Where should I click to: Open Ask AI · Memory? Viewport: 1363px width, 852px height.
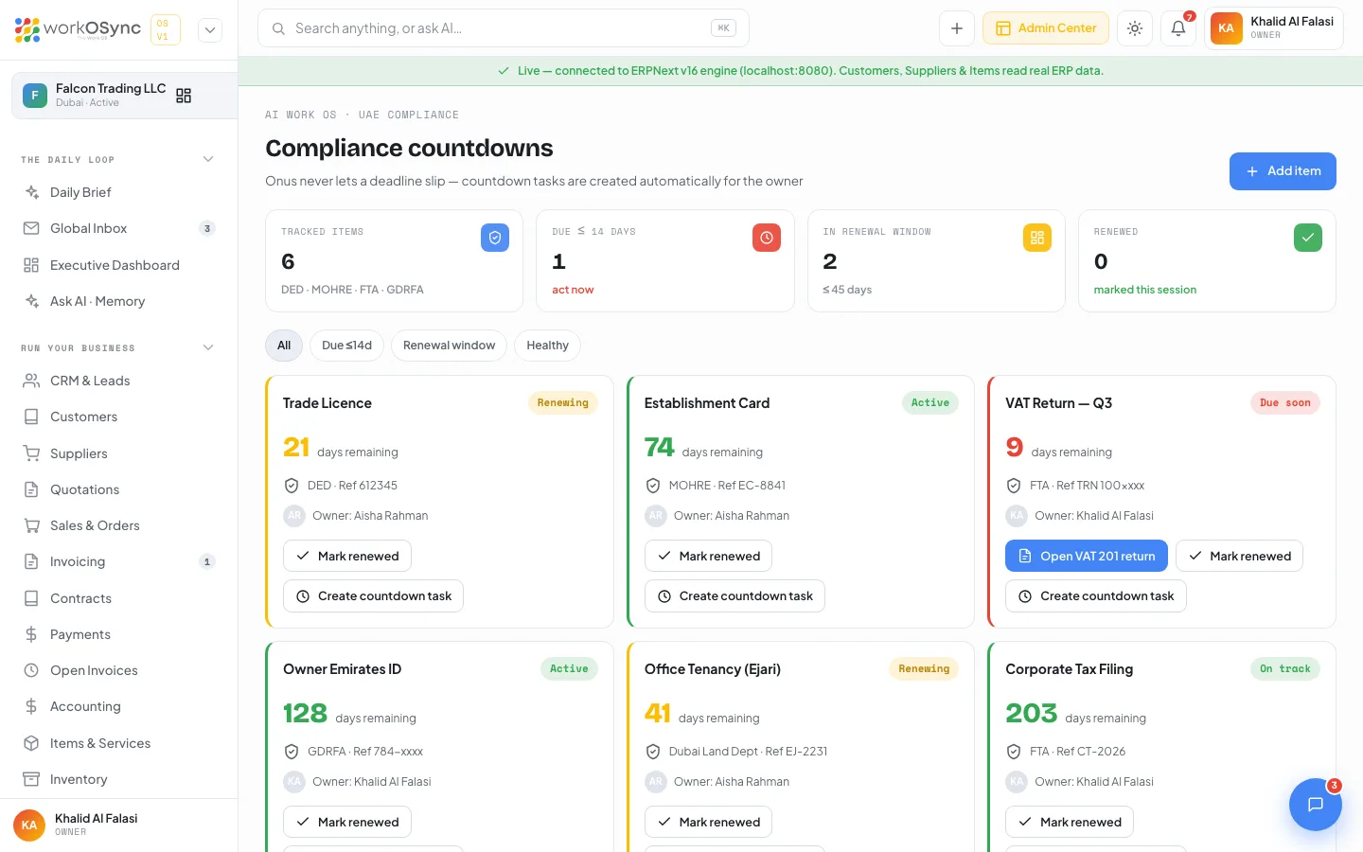click(x=118, y=301)
